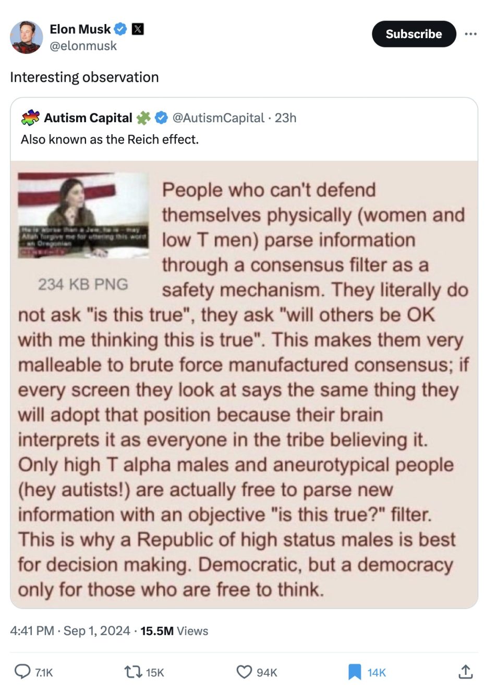Toggle the blue bookmark icon
Image resolution: width=485 pixels, height=691 pixels.
pos(355,672)
